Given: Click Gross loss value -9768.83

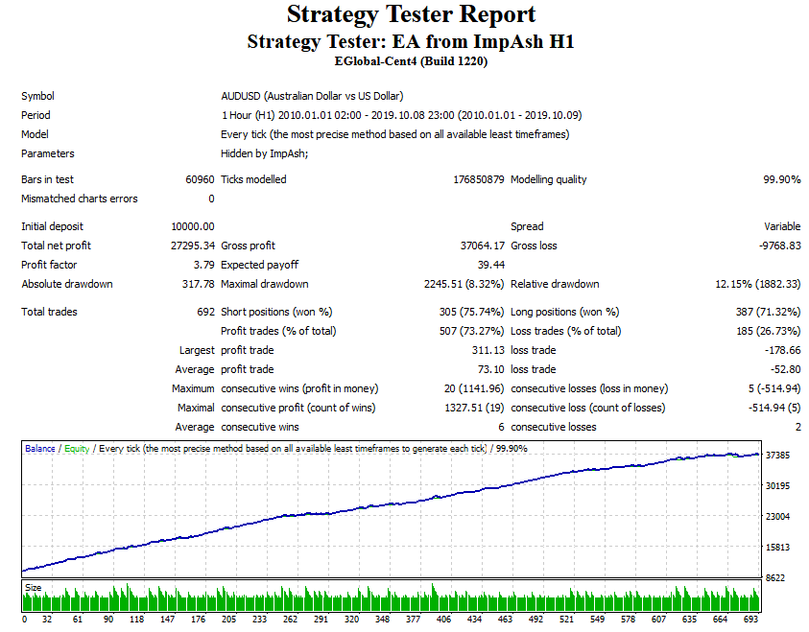Looking at the screenshot, I should coord(779,246).
